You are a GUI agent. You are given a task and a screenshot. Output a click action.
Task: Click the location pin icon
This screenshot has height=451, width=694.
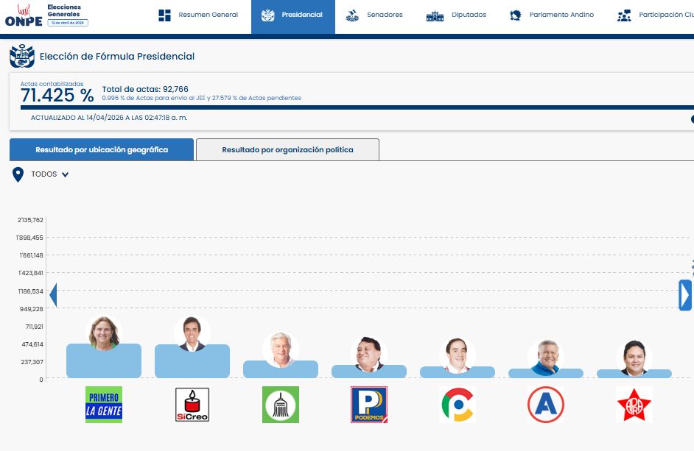[18, 174]
